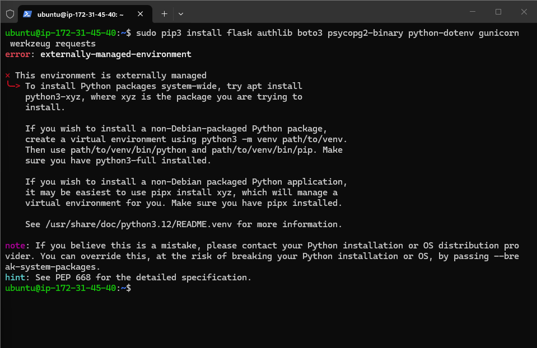Click the magenta 'note' label

[x=15, y=246]
